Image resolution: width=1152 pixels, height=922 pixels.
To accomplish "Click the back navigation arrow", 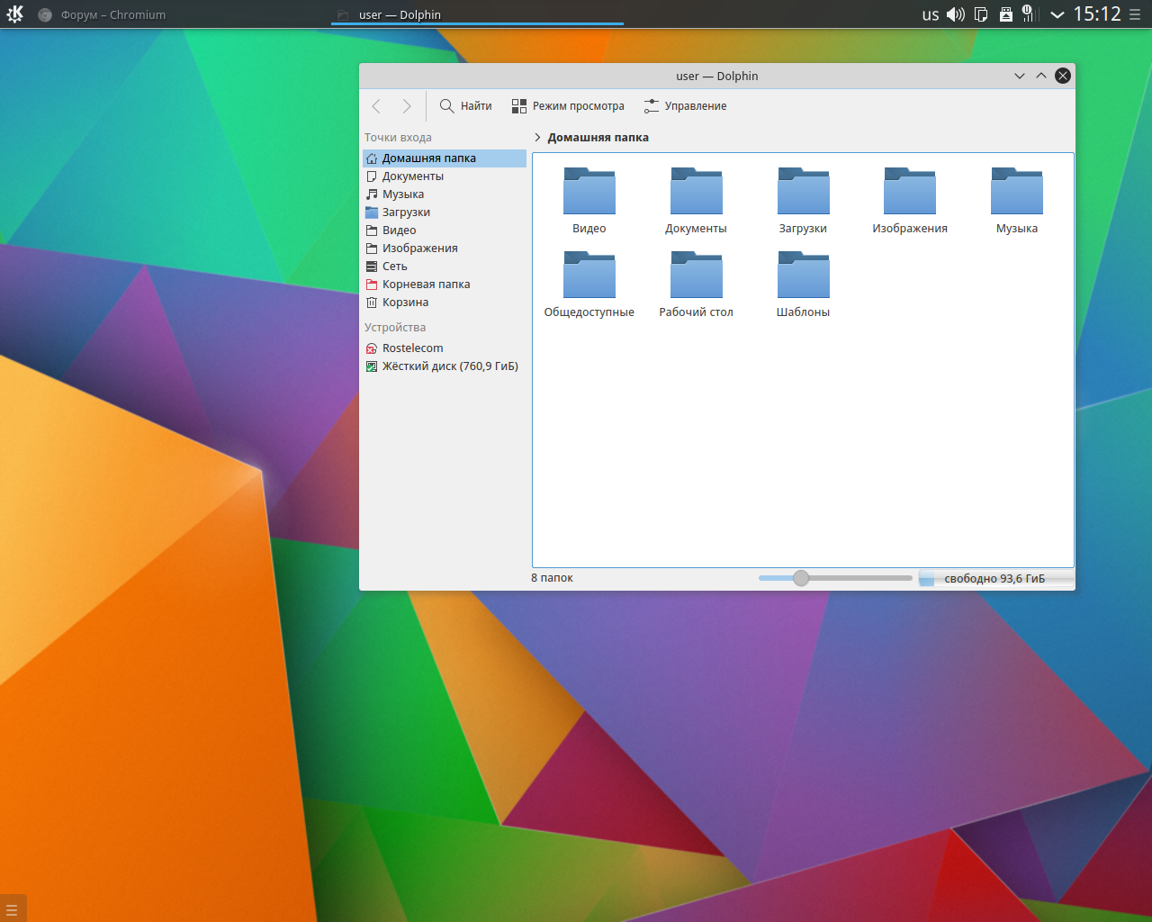I will click(x=376, y=106).
